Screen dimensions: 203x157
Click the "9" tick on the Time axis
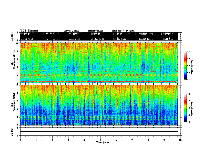(x=164, y=140)
